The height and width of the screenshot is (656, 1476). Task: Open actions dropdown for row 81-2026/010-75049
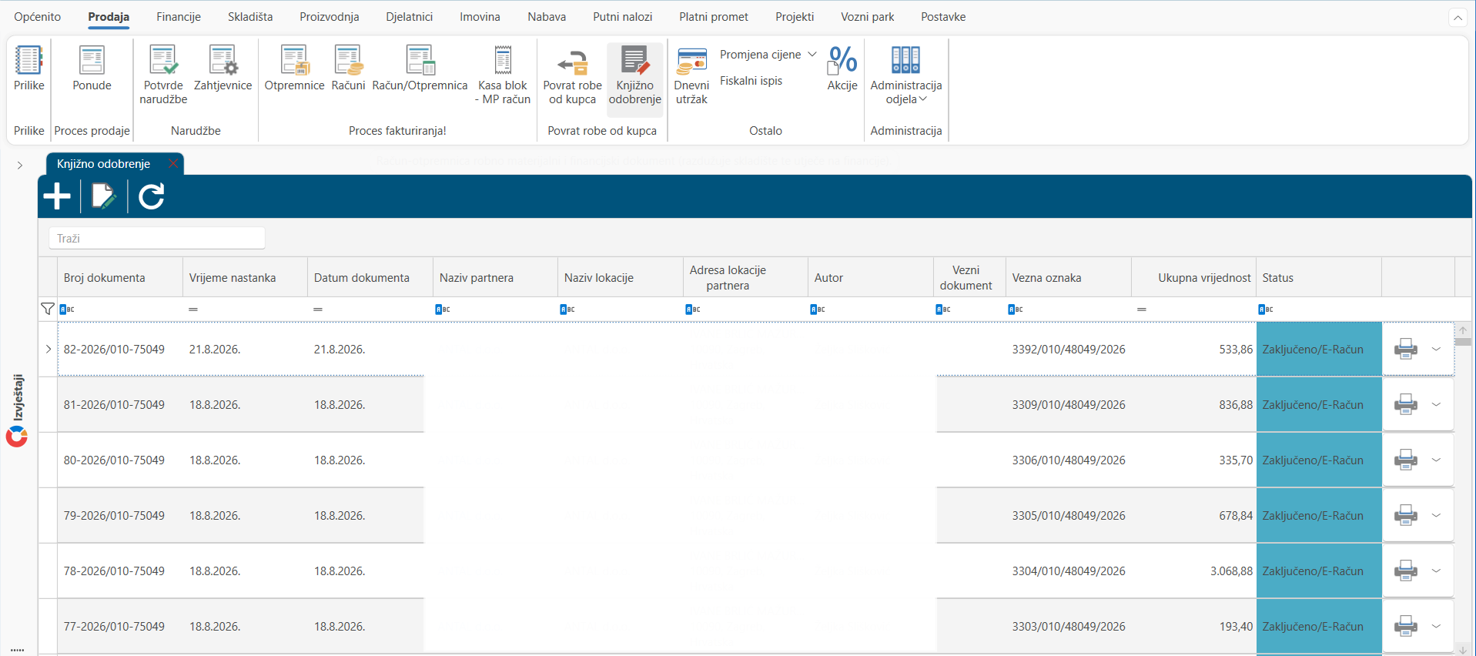[1436, 404]
